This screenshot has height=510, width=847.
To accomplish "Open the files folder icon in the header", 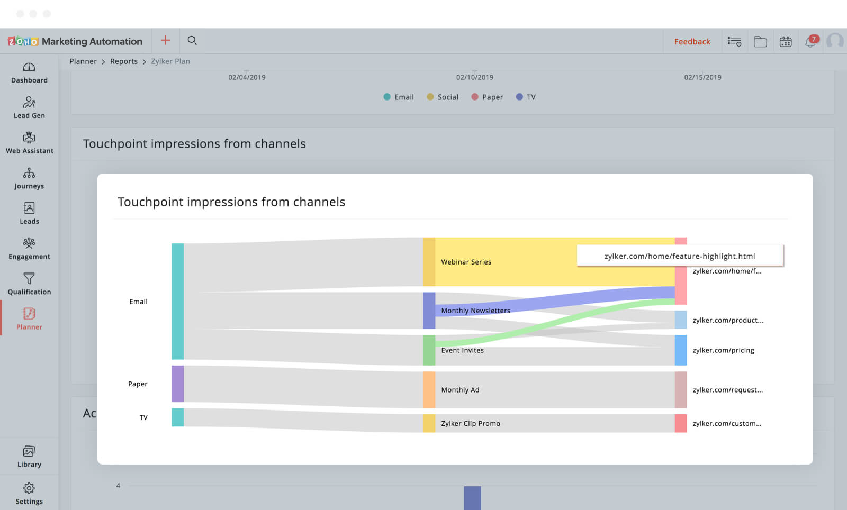I will [x=760, y=41].
